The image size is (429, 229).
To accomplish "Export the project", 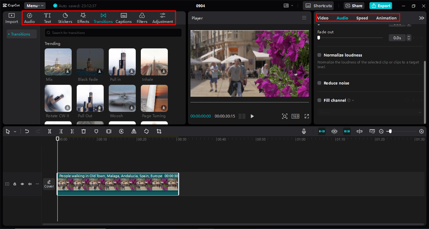I will [381, 6].
